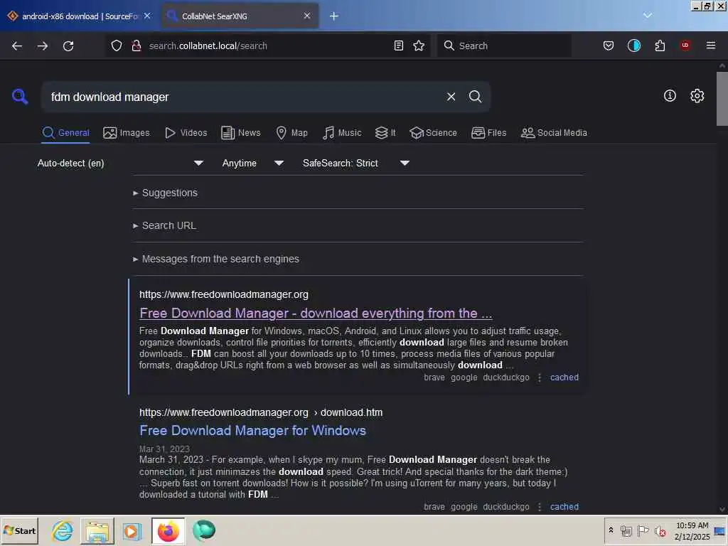Close the CollabNet SearXNG tab

(307, 16)
